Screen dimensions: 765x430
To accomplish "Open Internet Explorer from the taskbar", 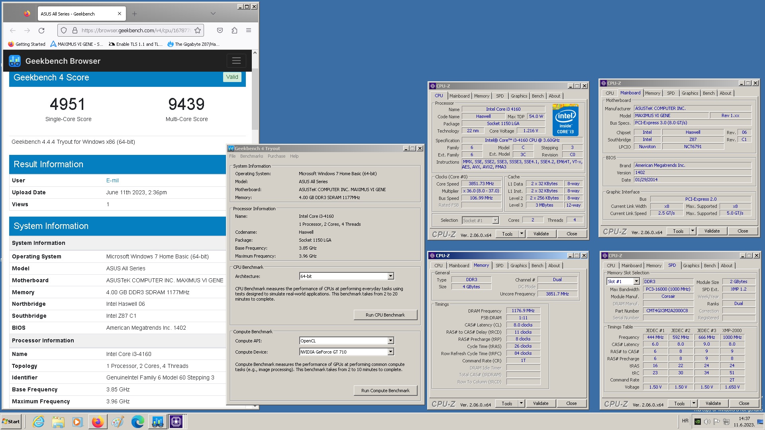I will 39,422.
